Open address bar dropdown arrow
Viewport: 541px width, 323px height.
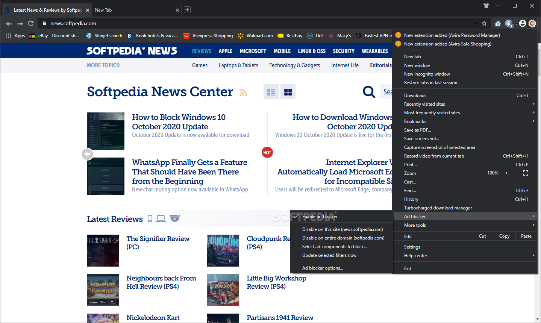(476, 23)
